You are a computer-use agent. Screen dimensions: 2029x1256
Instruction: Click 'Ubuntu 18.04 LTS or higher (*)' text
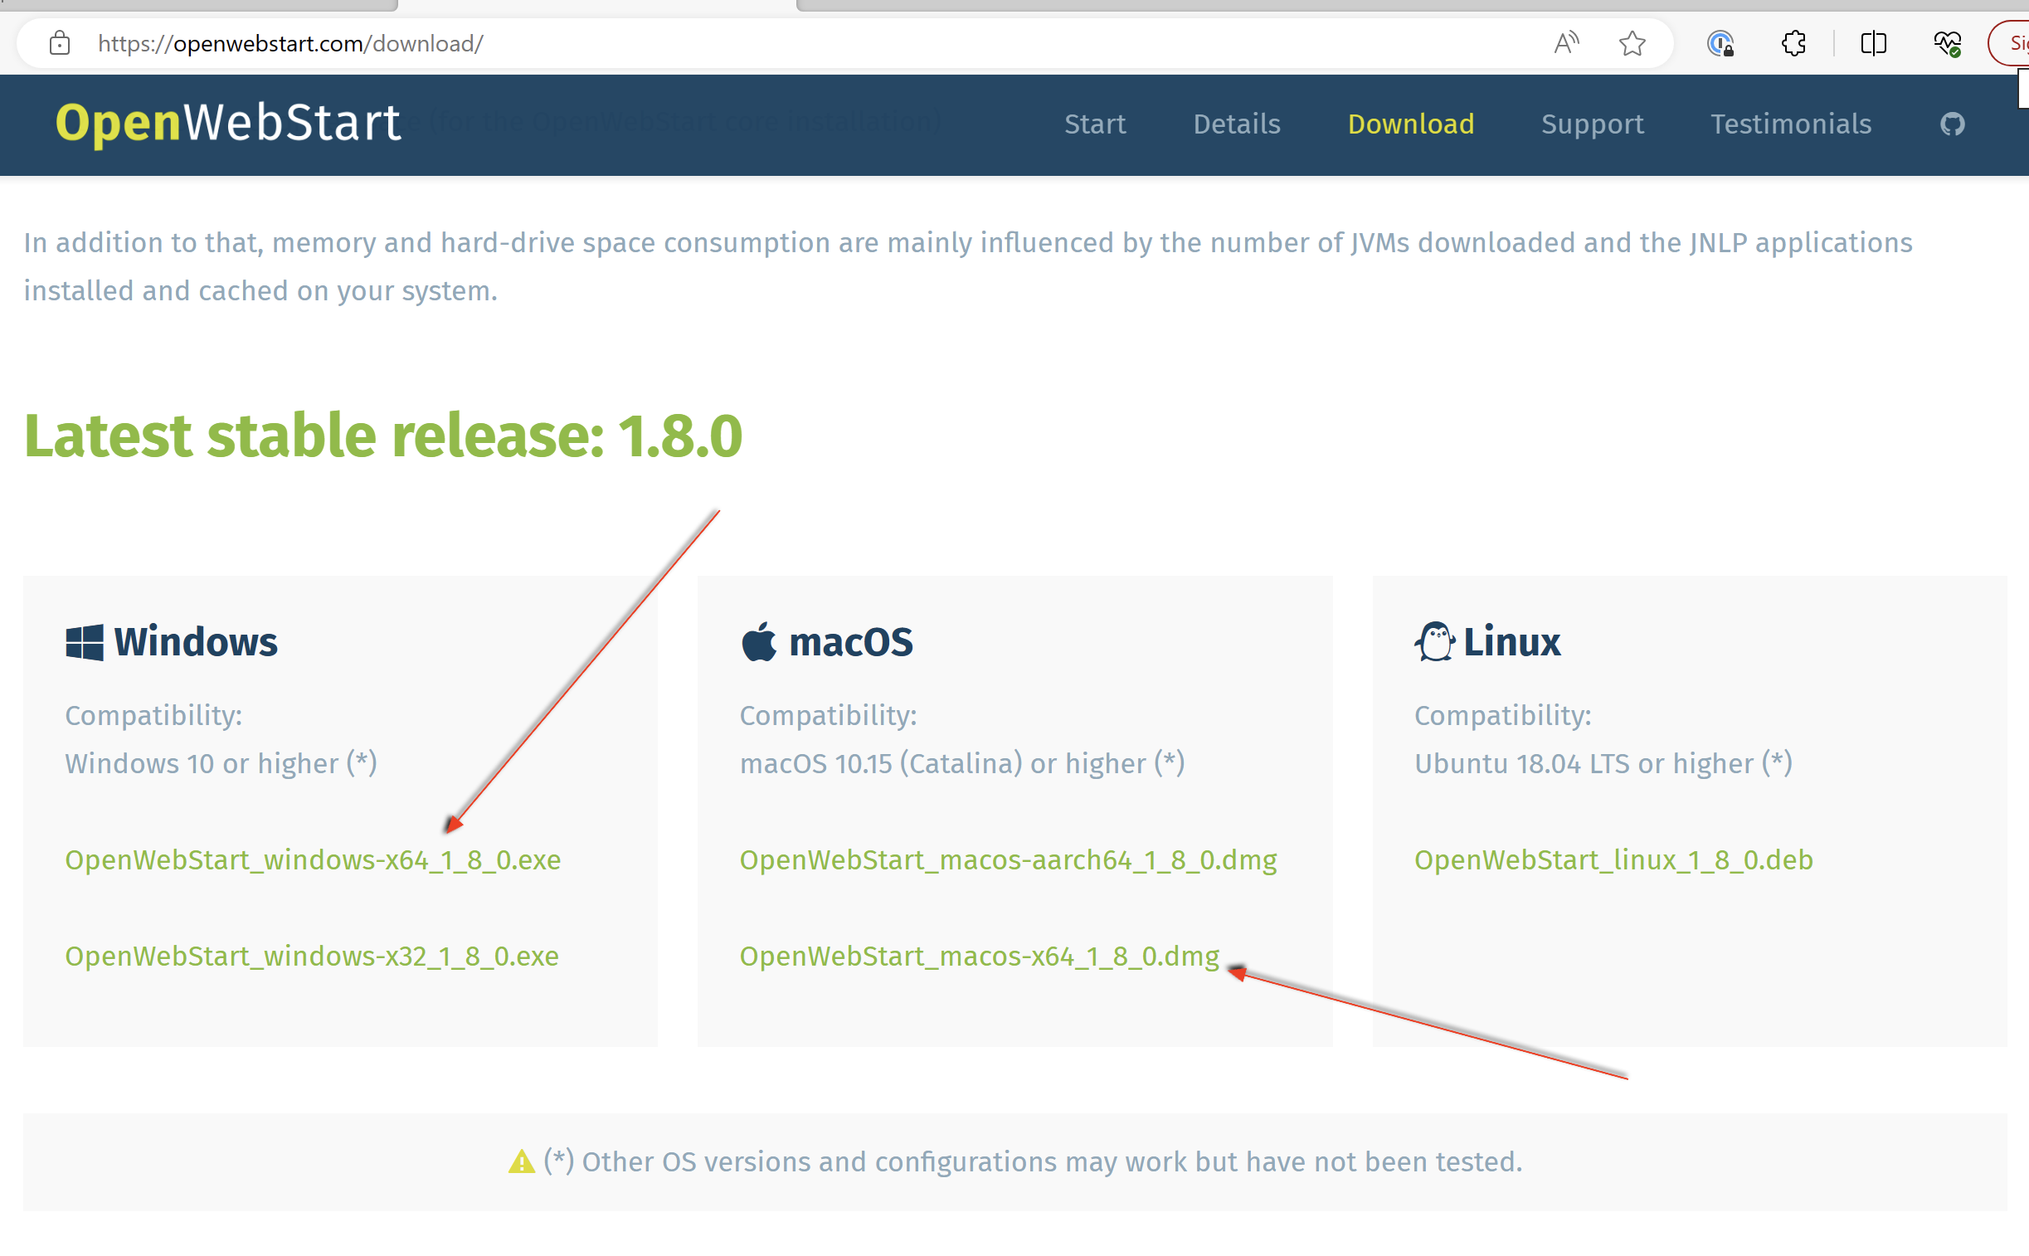(x=1603, y=763)
